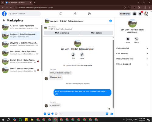Image resolution: width=152 pixels, height=122 pixels.
Task: Open Marketplace listing $1,101 link
Action: [x=60, y=29]
